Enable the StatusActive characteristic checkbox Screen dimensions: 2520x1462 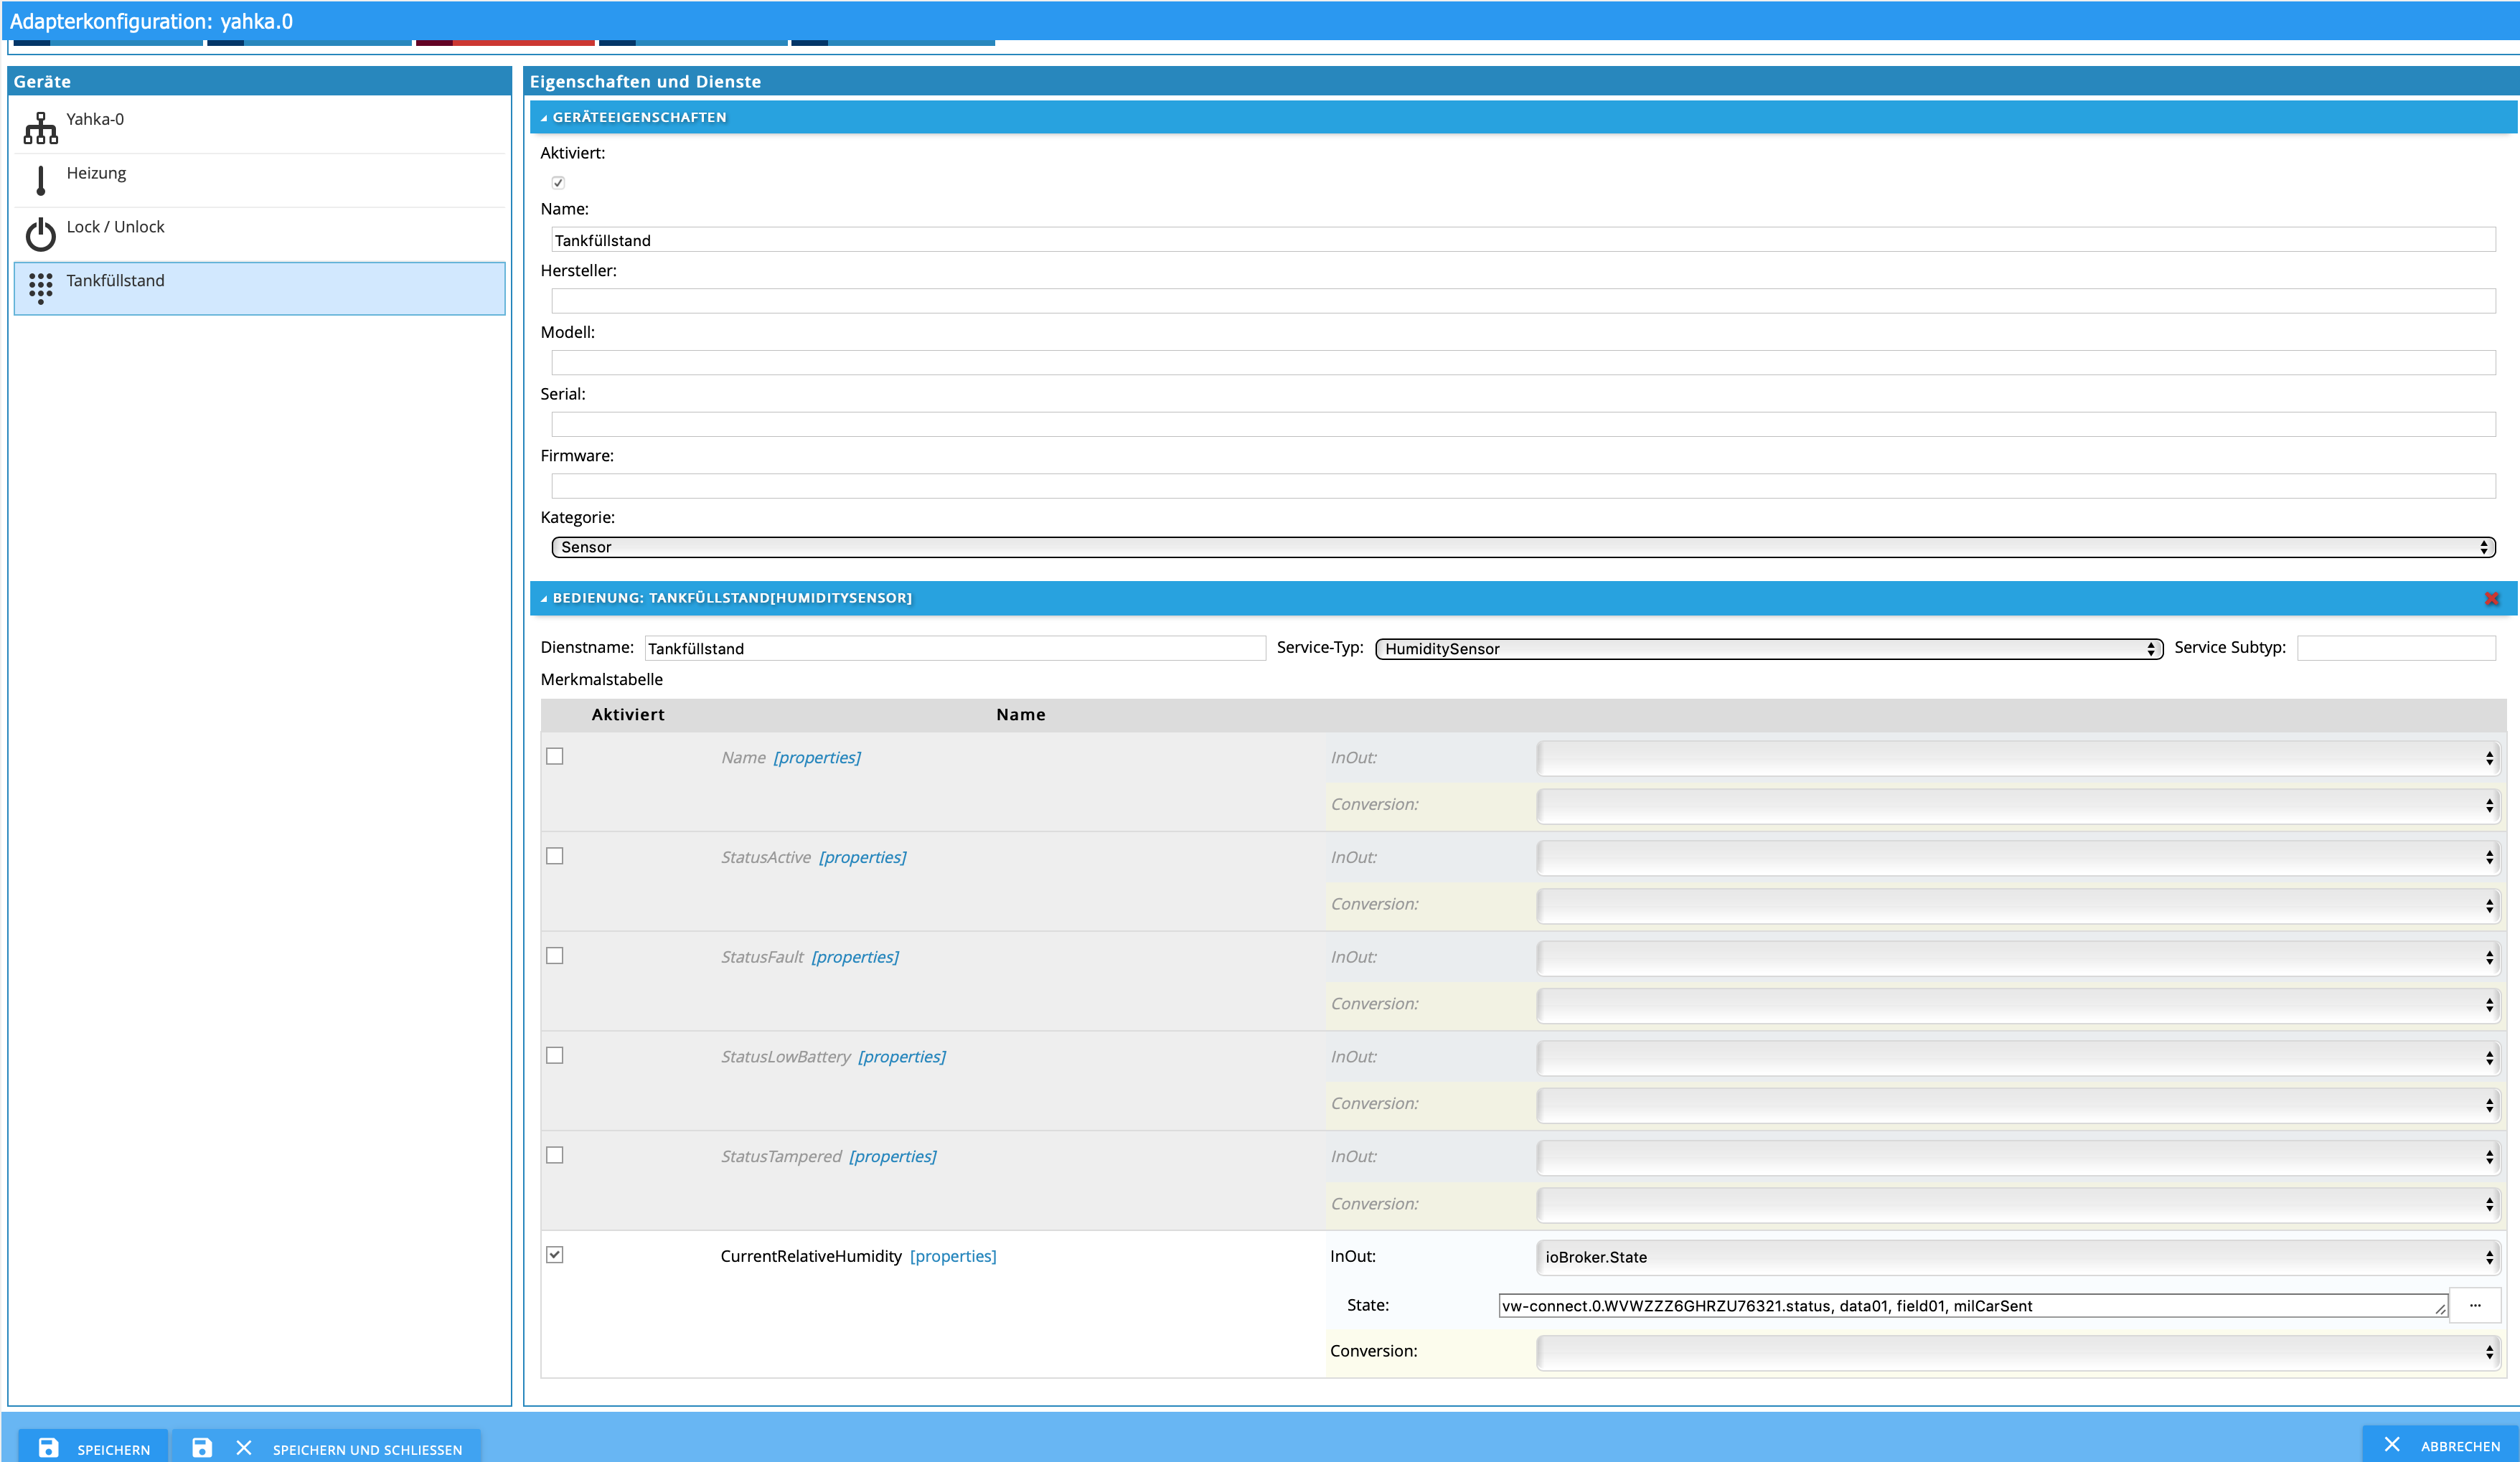pyautogui.click(x=555, y=856)
